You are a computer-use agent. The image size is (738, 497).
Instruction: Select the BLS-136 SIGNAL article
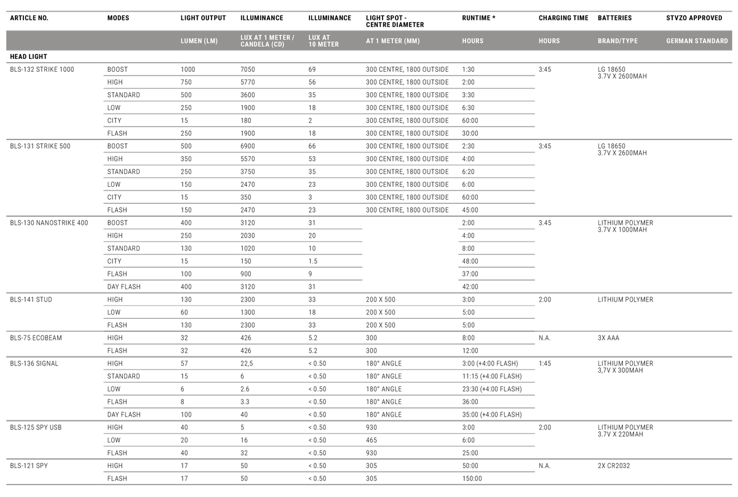[34, 364]
